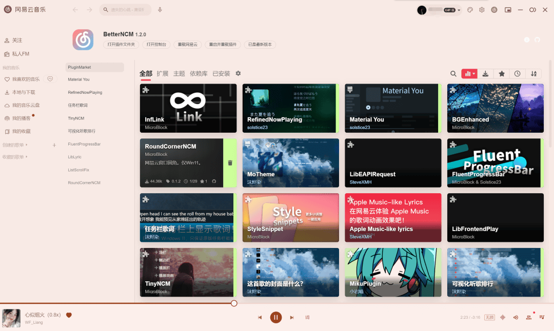Open the lyrics view icon
554x331 pixels.
(x=307, y=318)
